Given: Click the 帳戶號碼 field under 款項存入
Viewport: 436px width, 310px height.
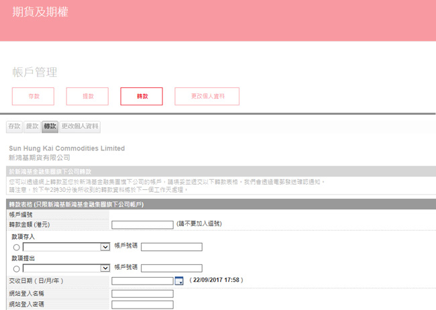Looking at the screenshot, I should (172, 247).
